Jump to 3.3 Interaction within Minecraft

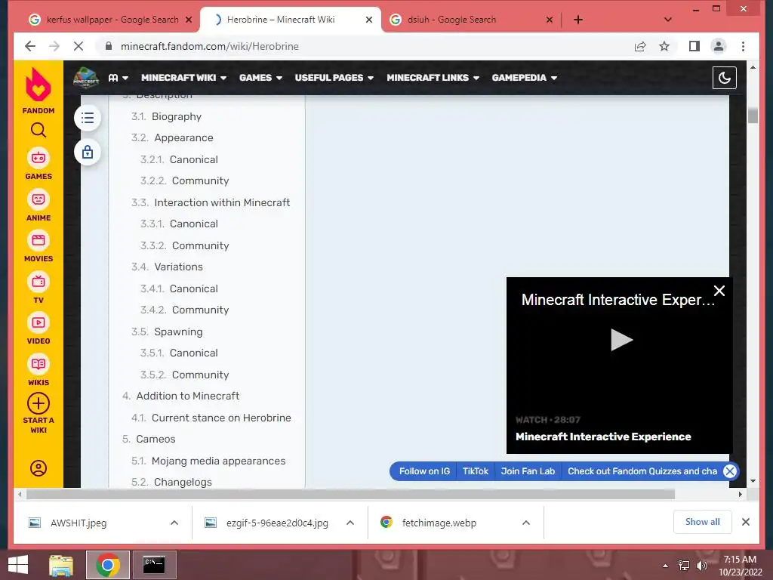[211, 202]
